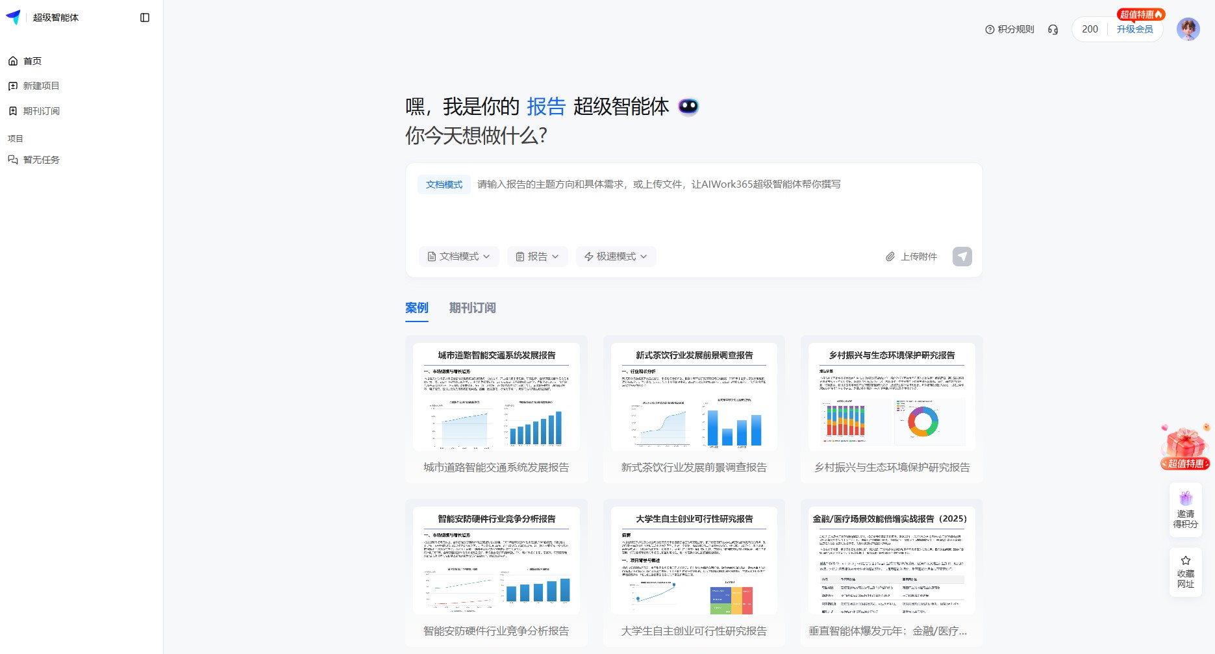The height and width of the screenshot is (654, 1215).
Task: Click 升级会员 upgrade button
Action: tap(1134, 29)
